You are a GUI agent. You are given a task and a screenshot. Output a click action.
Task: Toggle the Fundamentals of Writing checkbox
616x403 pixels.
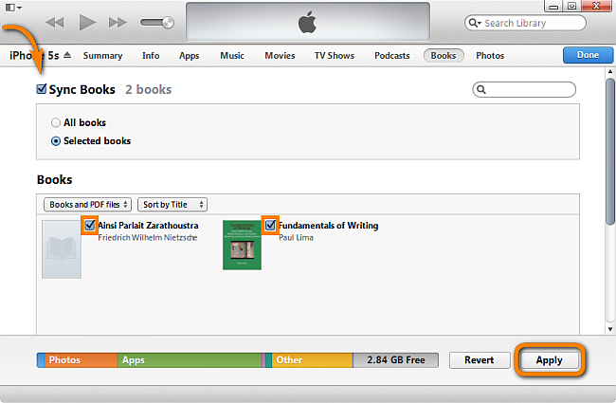pos(270,225)
